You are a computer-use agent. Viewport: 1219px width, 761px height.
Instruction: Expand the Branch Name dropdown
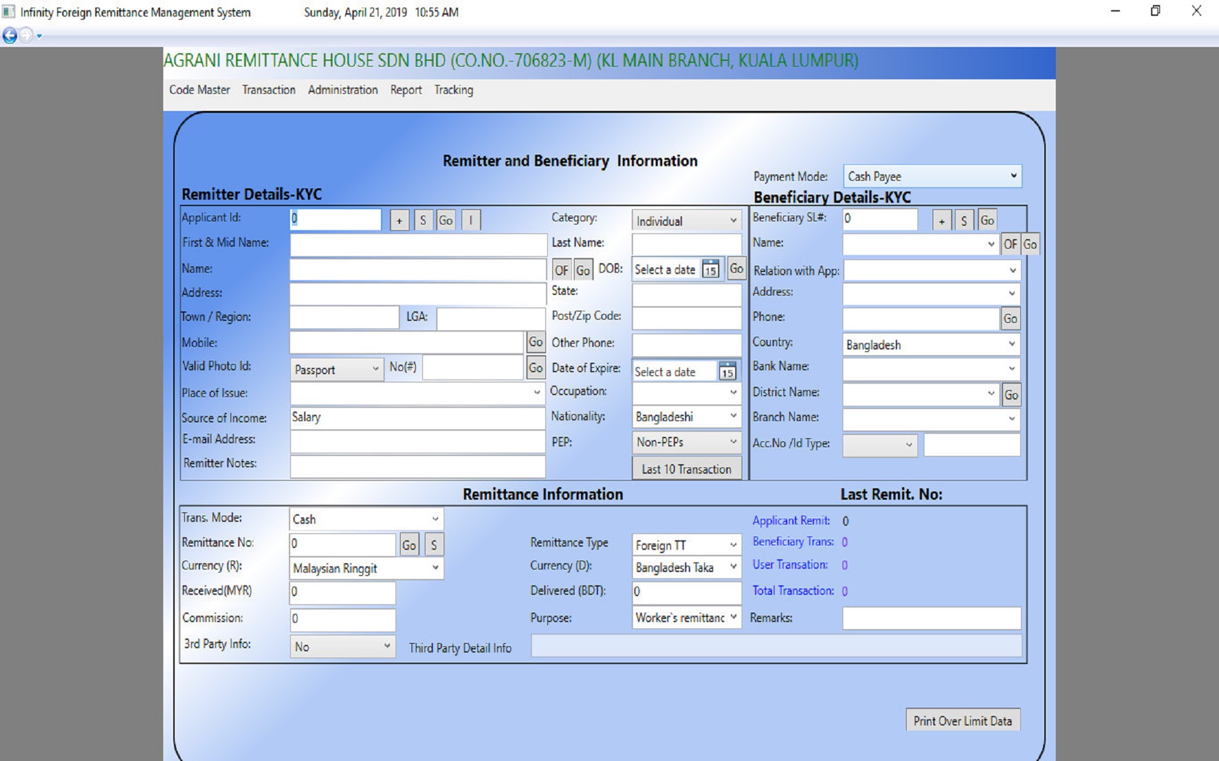click(931, 419)
